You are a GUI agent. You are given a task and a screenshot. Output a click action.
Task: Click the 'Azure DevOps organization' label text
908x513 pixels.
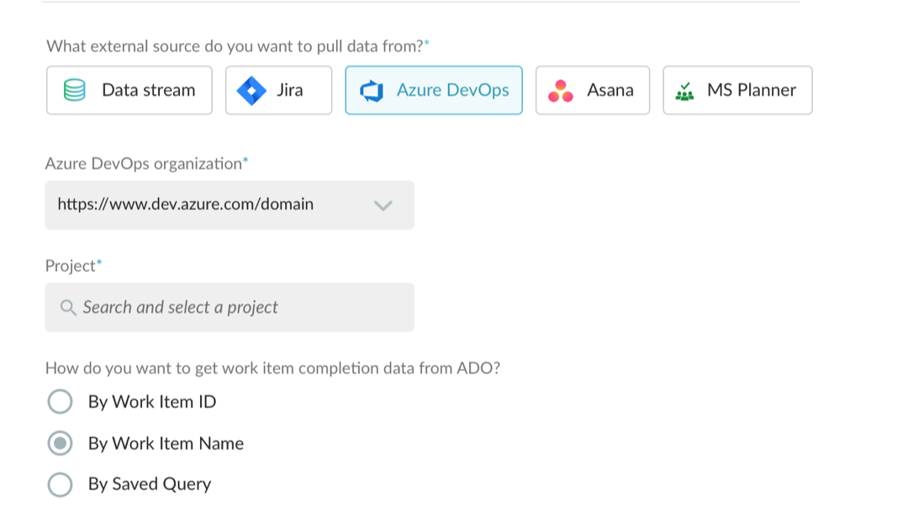(146, 164)
